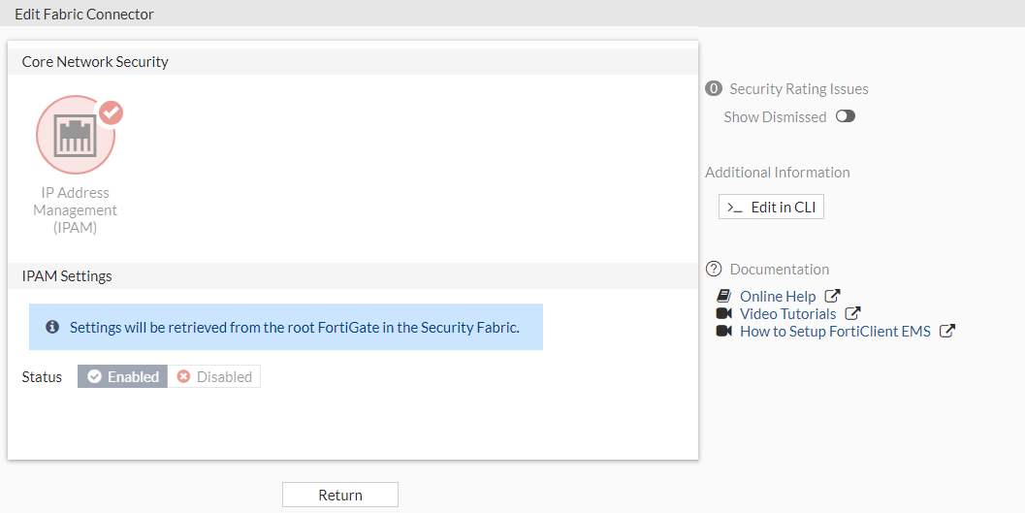This screenshot has height=513, width=1025.
Task: Click the IP Address Management (IPAM) label
Action: (75, 209)
